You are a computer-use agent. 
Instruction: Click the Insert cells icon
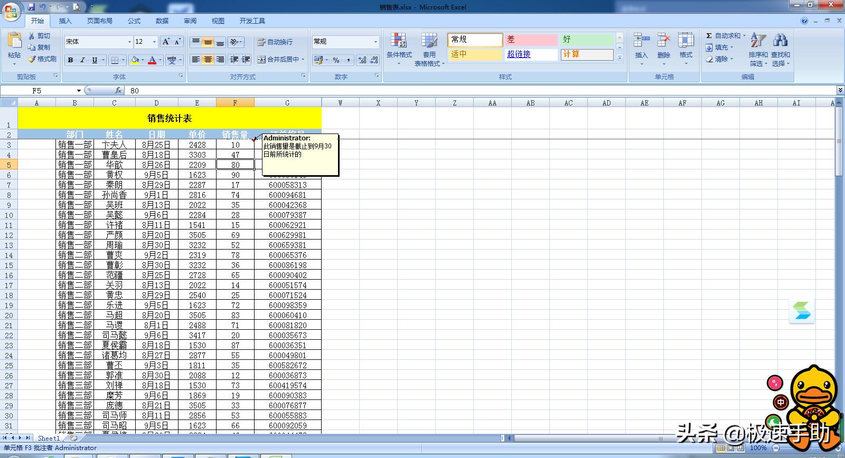click(641, 41)
